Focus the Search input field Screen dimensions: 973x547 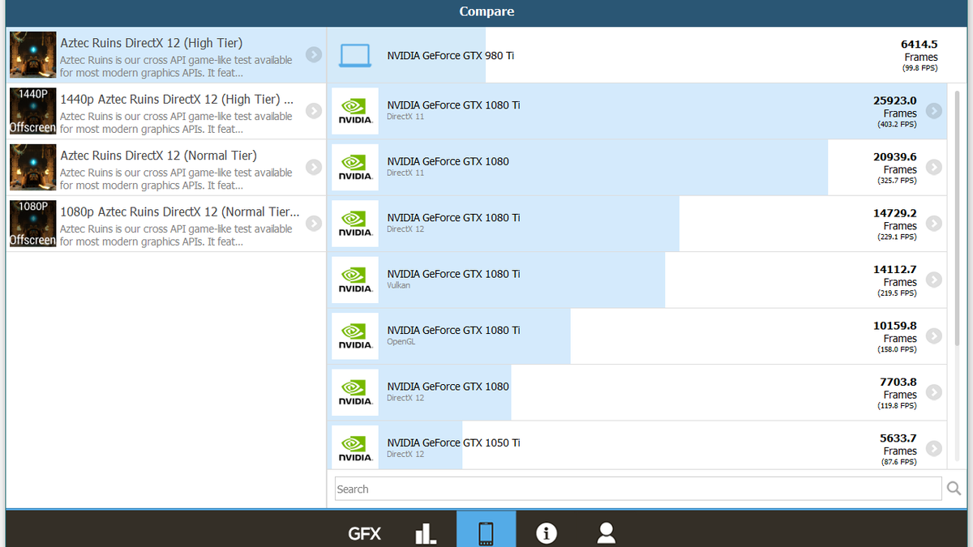pyautogui.click(x=638, y=489)
